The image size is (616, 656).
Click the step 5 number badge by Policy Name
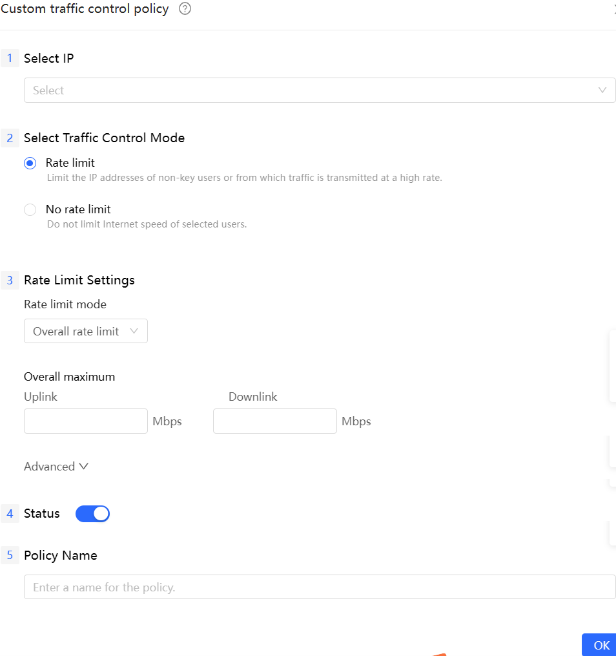[x=10, y=556]
